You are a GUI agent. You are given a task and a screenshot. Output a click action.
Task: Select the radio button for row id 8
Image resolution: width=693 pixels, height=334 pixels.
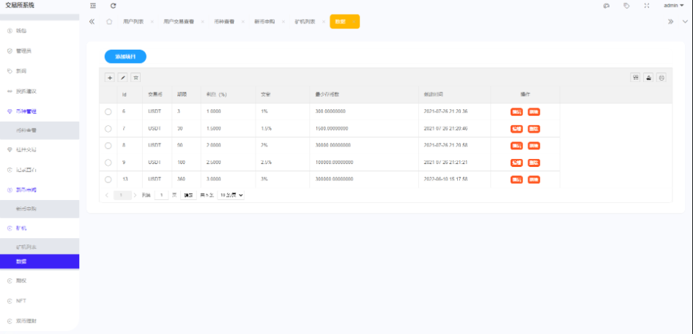pyautogui.click(x=108, y=145)
